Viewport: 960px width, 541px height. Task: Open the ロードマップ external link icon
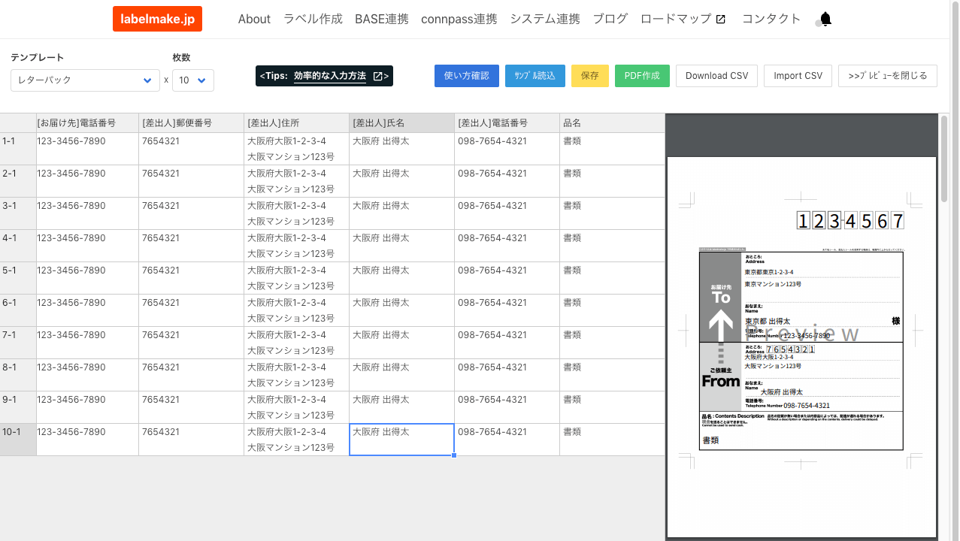tap(721, 19)
